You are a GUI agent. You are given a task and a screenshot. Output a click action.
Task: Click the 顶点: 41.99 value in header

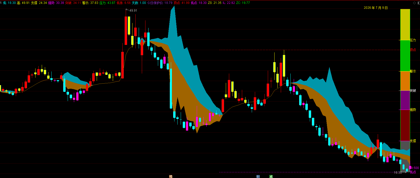click(181, 3)
